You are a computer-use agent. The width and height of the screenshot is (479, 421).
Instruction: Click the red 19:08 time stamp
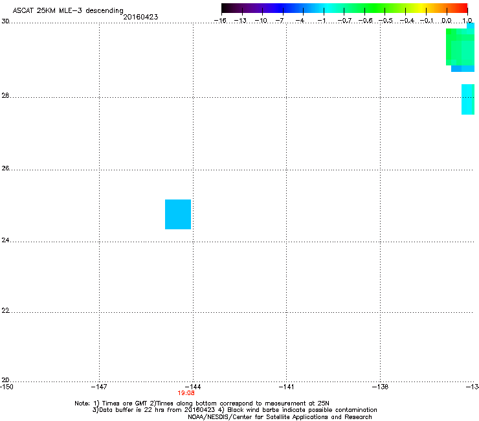186,393
